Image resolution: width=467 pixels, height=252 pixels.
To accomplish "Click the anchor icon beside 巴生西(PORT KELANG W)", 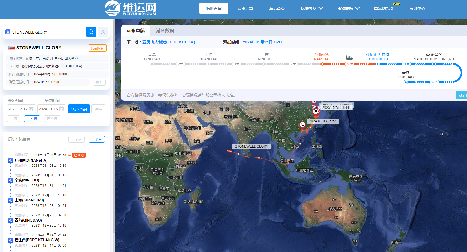I will pos(11,240).
